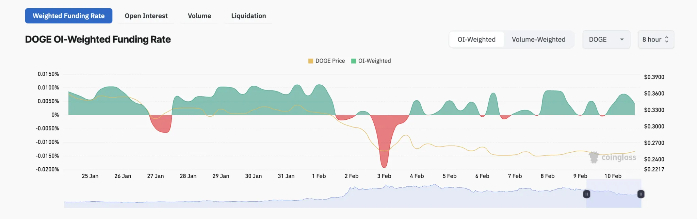Image resolution: width=697 pixels, height=219 pixels.
Task: Click the green OI-Weighted legend marker
Action: point(354,61)
